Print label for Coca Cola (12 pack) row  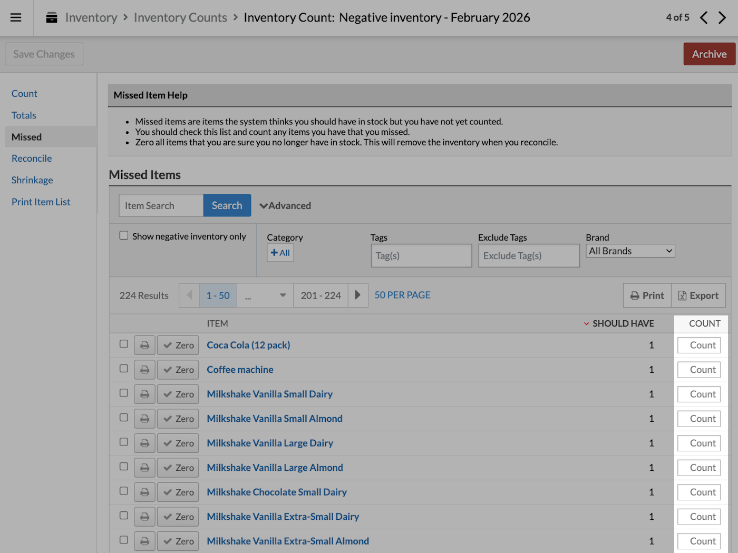coord(144,345)
